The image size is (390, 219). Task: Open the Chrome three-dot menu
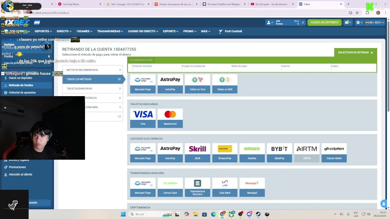click(x=385, y=13)
